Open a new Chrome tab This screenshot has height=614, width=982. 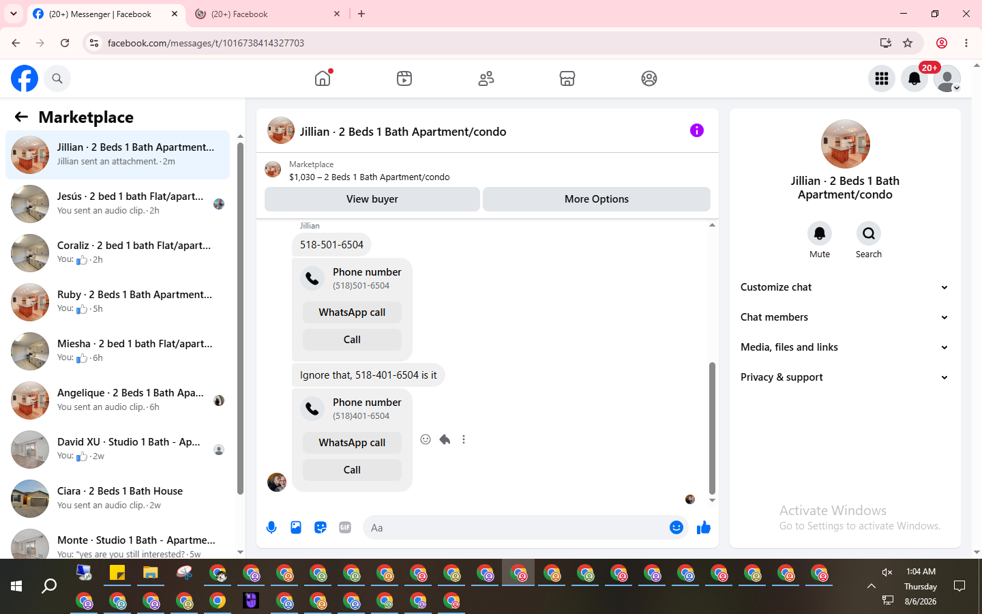point(361,14)
